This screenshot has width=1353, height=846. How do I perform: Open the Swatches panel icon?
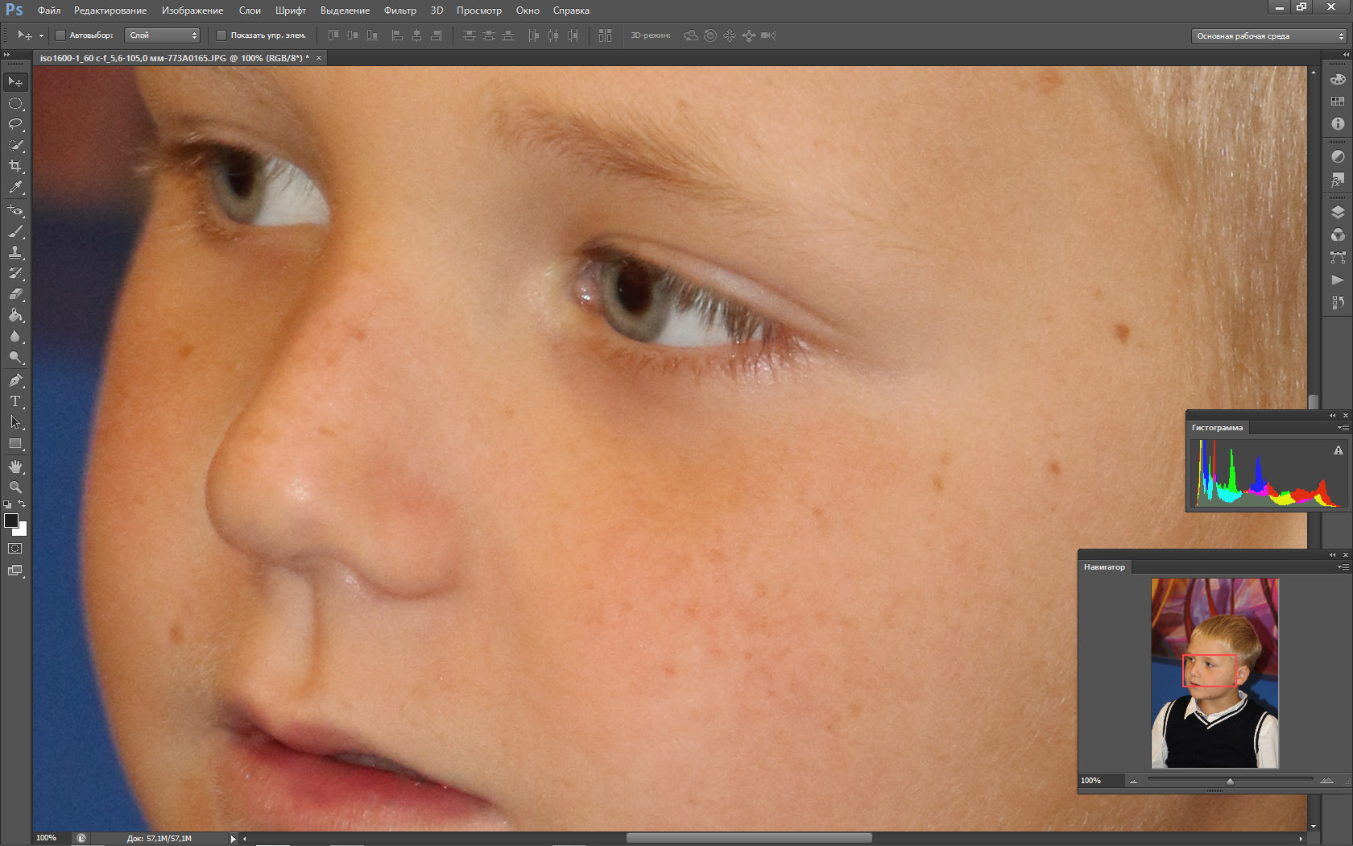click(1338, 102)
